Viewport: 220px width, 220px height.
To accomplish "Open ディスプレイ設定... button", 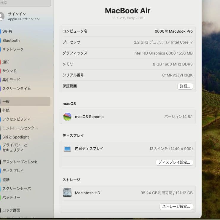I will pyautogui.click(x=174, y=162).
